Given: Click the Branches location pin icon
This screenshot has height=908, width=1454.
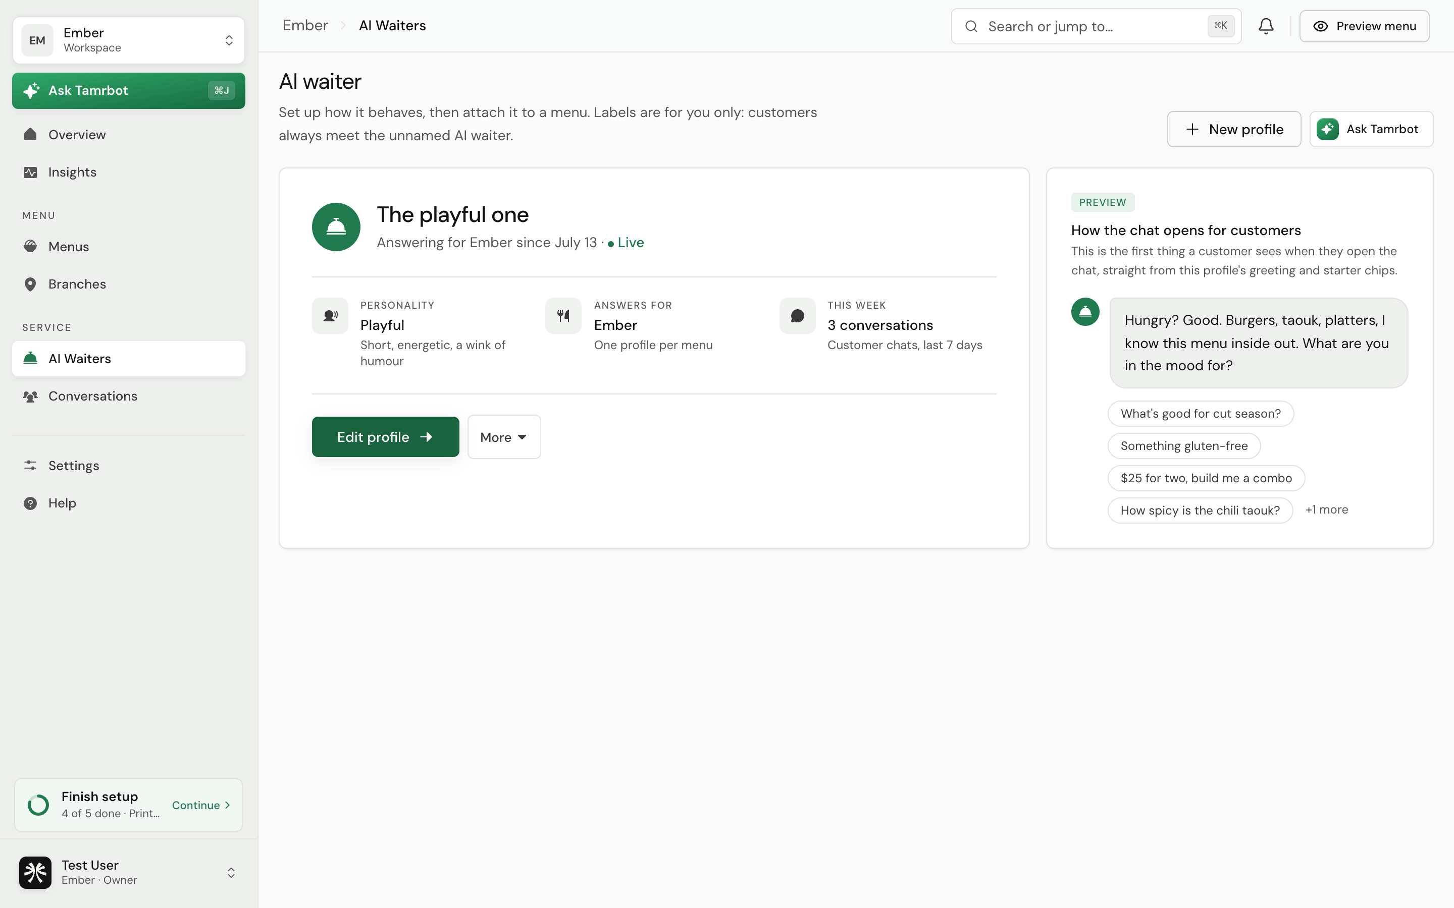Looking at the screenshot, I should coord(30,284).
